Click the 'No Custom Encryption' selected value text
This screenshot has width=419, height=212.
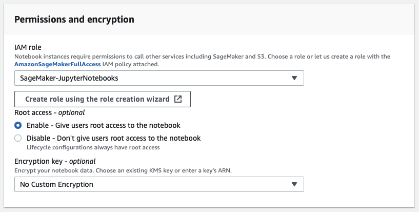coord(56,184)
